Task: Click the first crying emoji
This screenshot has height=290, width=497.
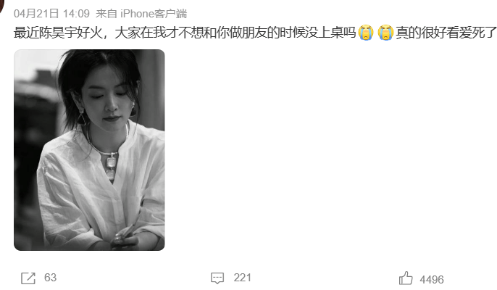Action: click(366, 33)
